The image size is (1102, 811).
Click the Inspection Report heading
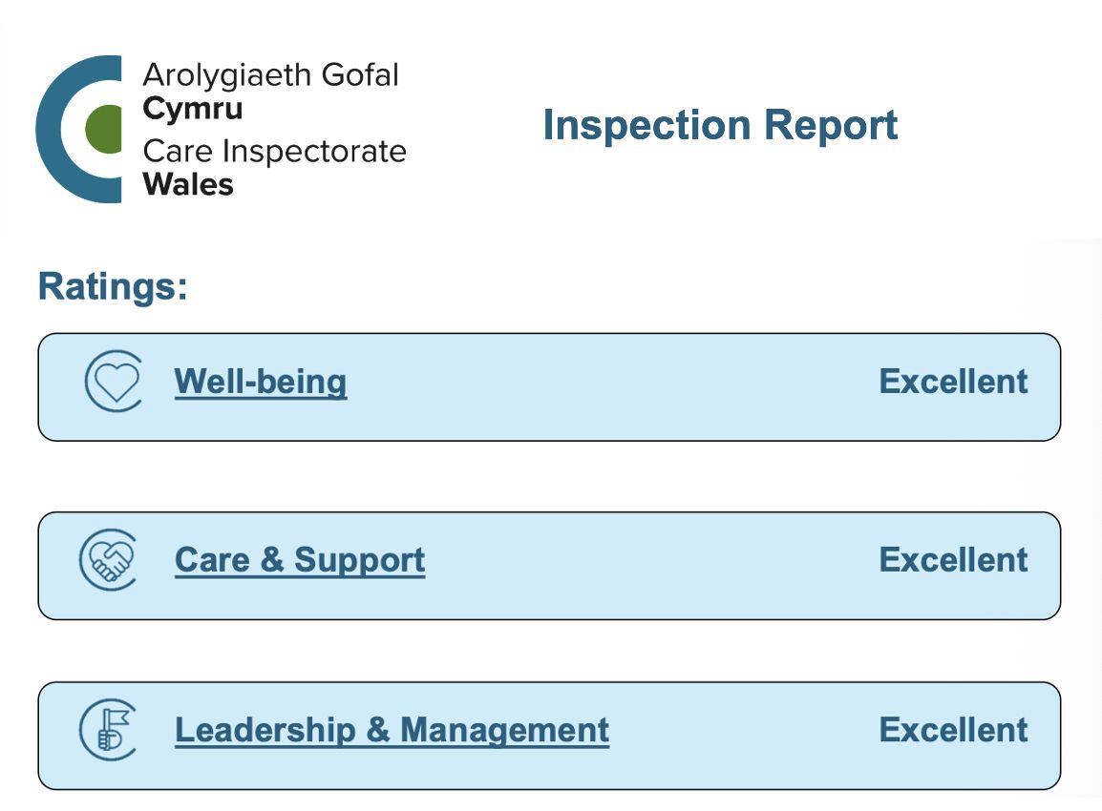coord(720,126)
